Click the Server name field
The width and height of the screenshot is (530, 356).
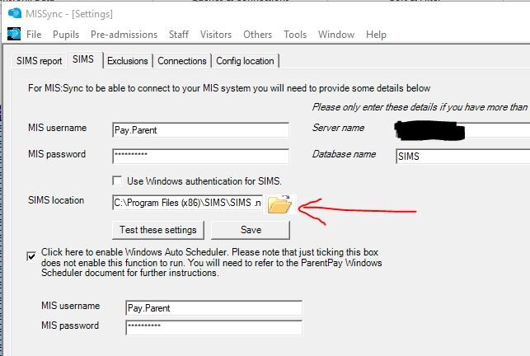(x=462, y=130)
